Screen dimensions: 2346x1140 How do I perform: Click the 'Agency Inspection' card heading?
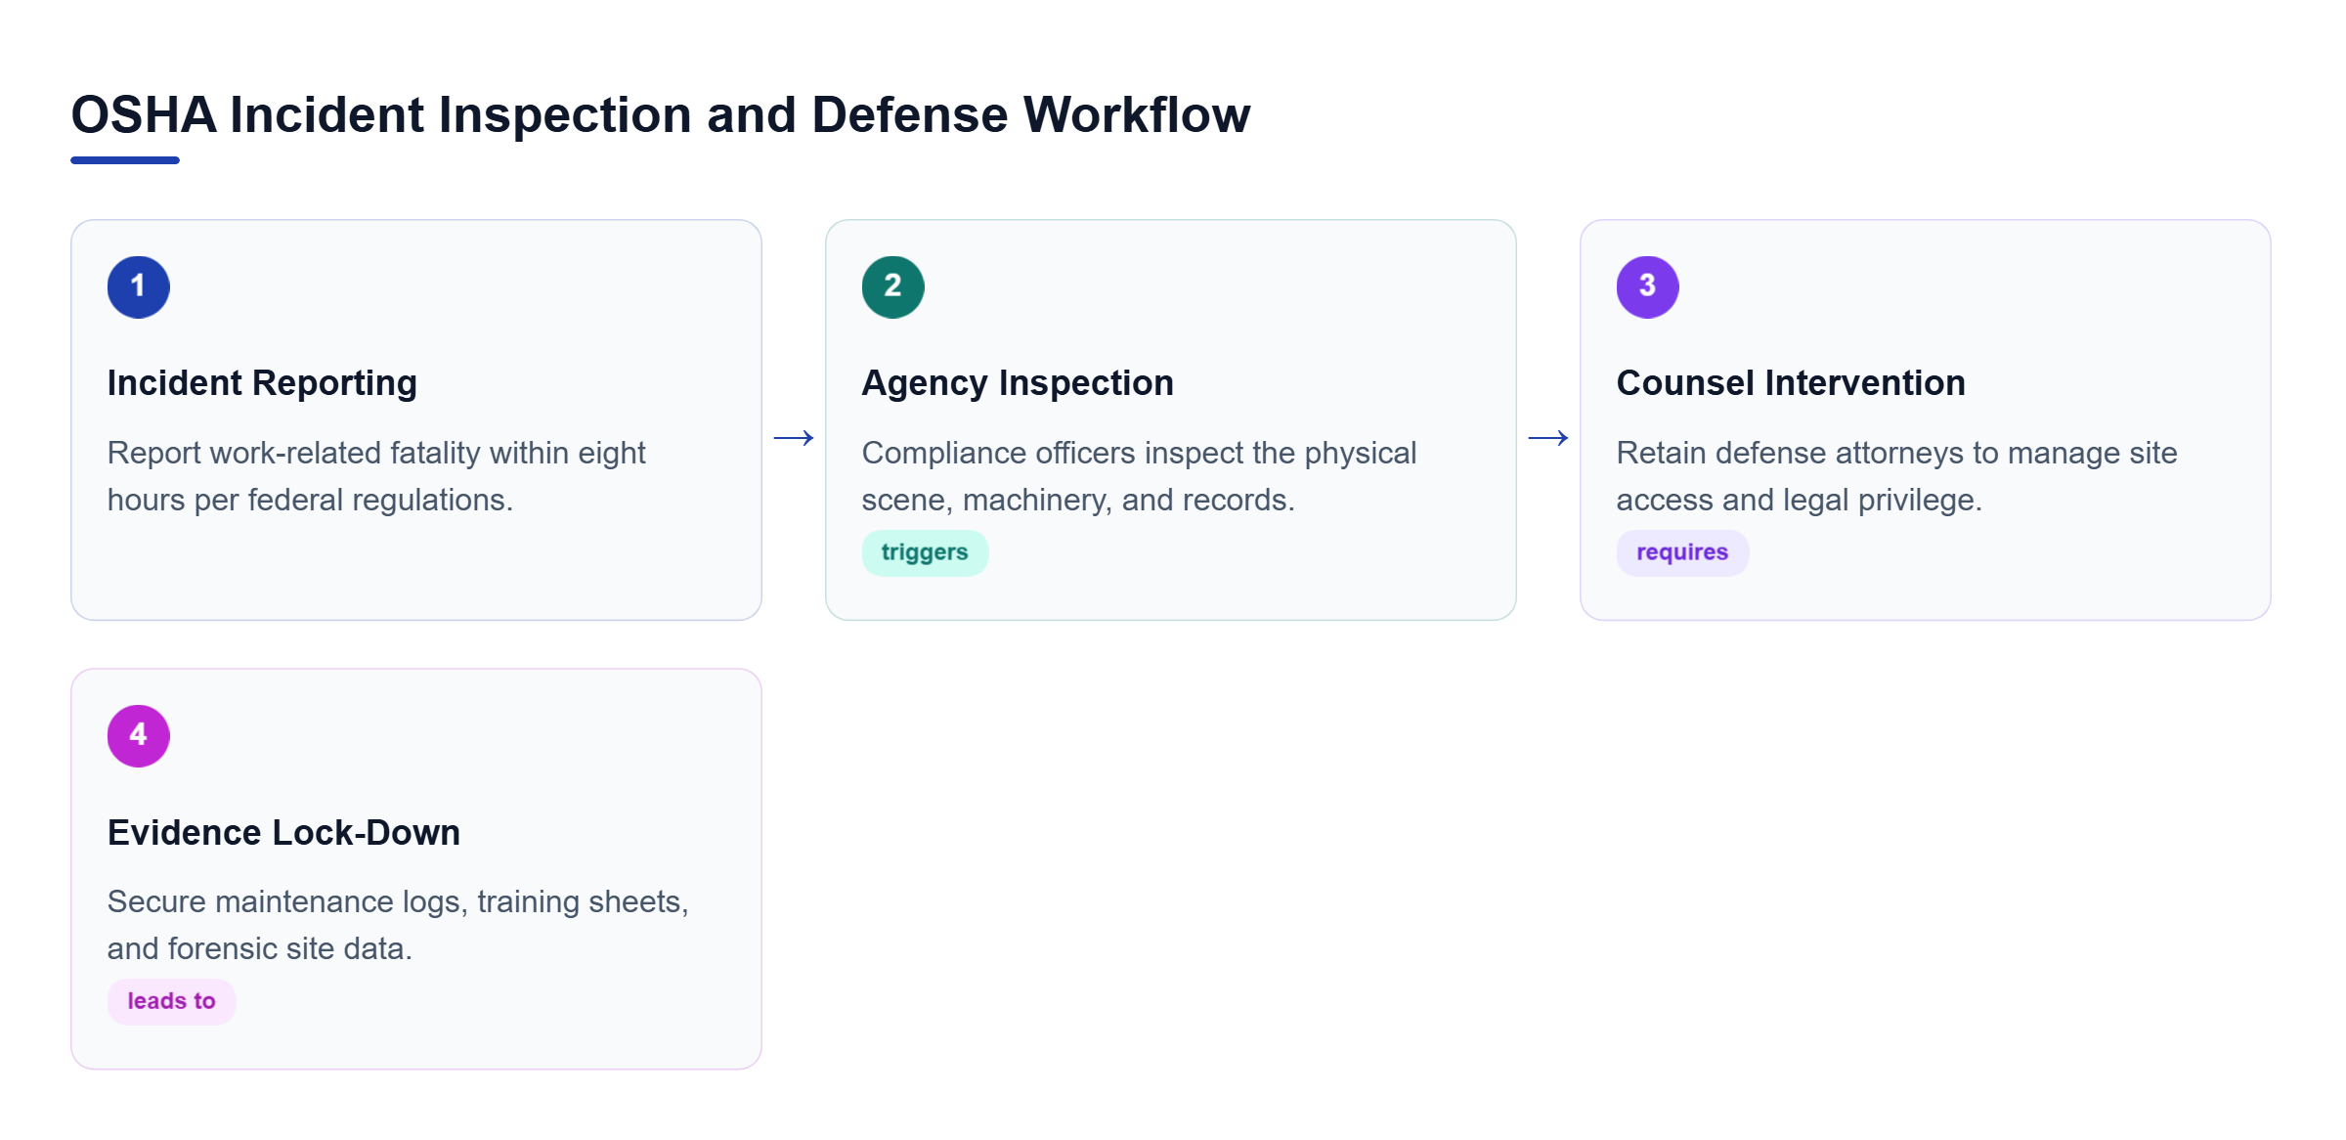click(1018, 382)
